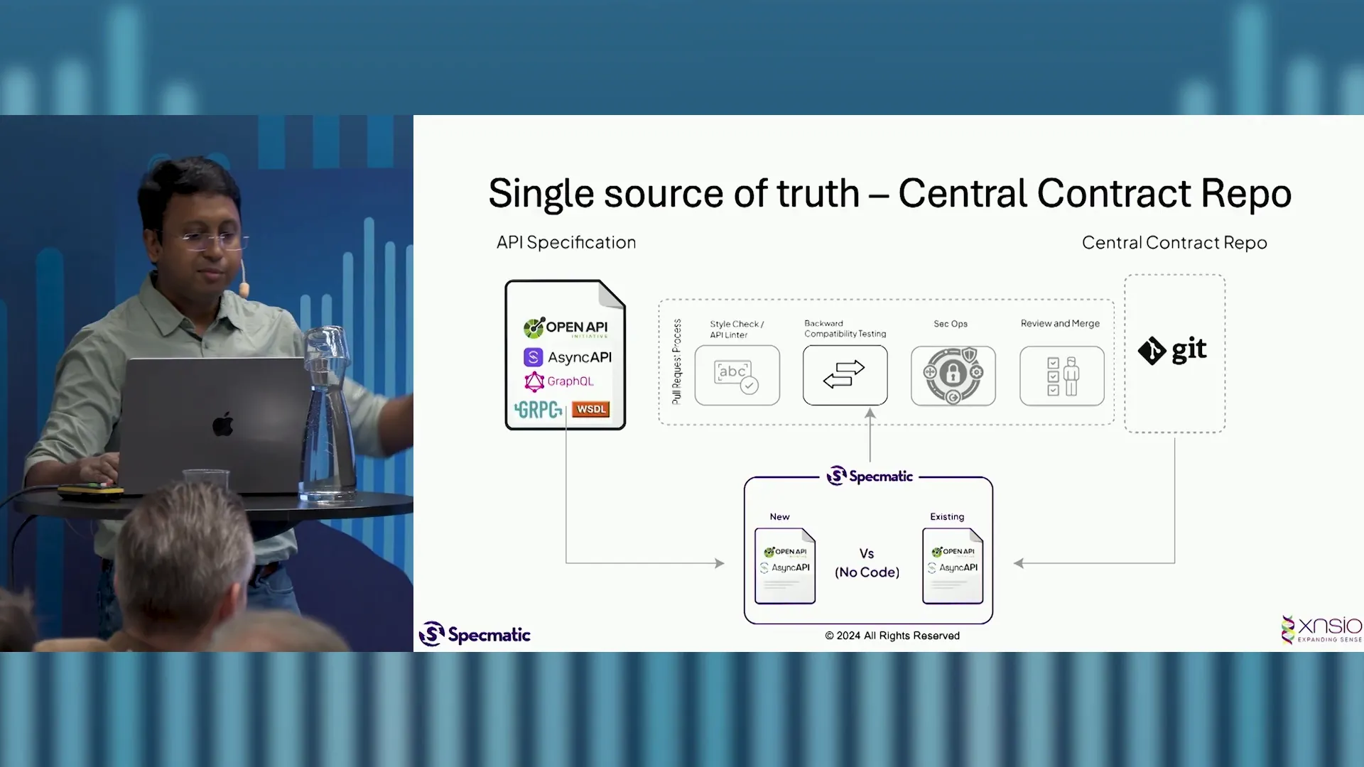
Task: Click the Style Check ABC linter icon
Action: point(736,374)
